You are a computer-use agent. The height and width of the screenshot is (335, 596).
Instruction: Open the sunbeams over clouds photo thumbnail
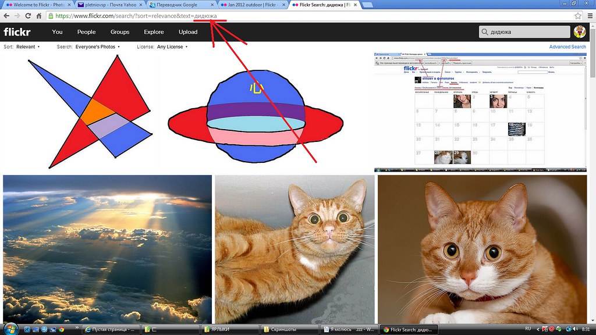pyautogui.click(x=107, y=250)
